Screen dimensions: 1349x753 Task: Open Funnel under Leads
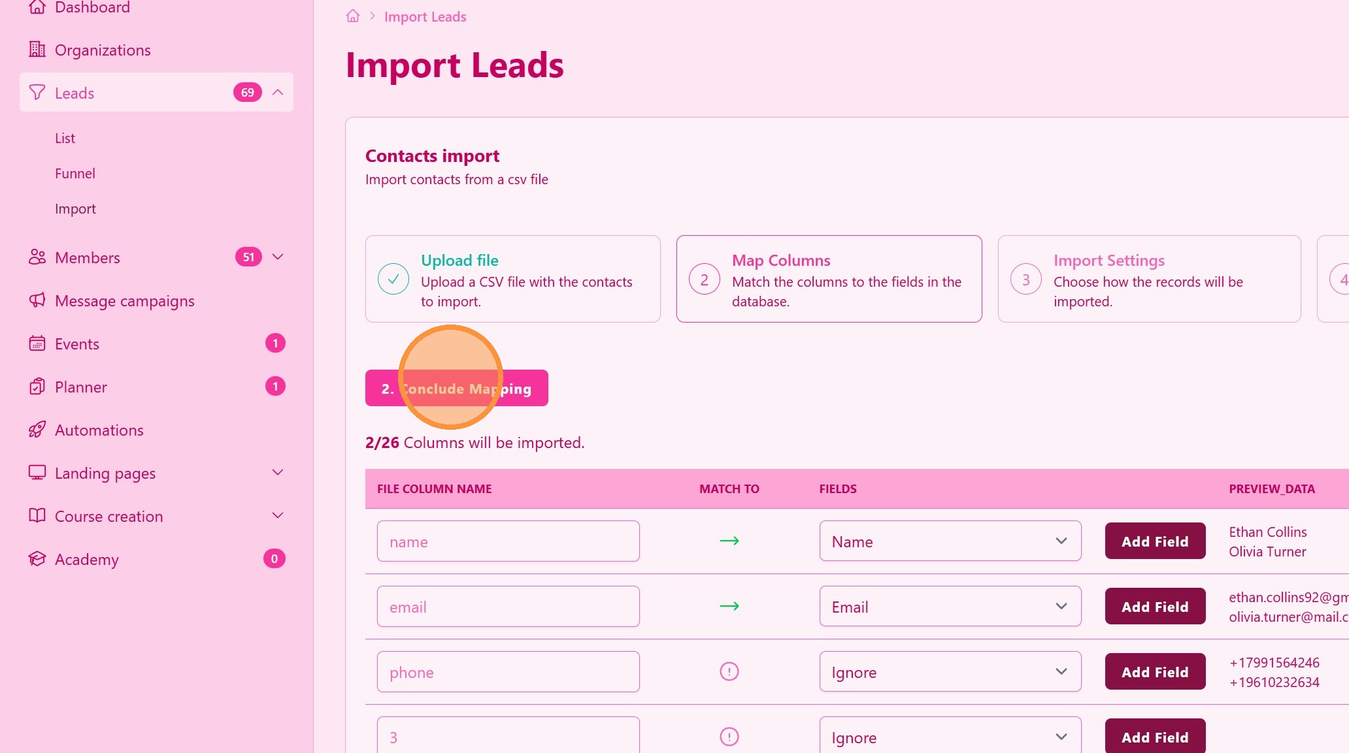75,174
